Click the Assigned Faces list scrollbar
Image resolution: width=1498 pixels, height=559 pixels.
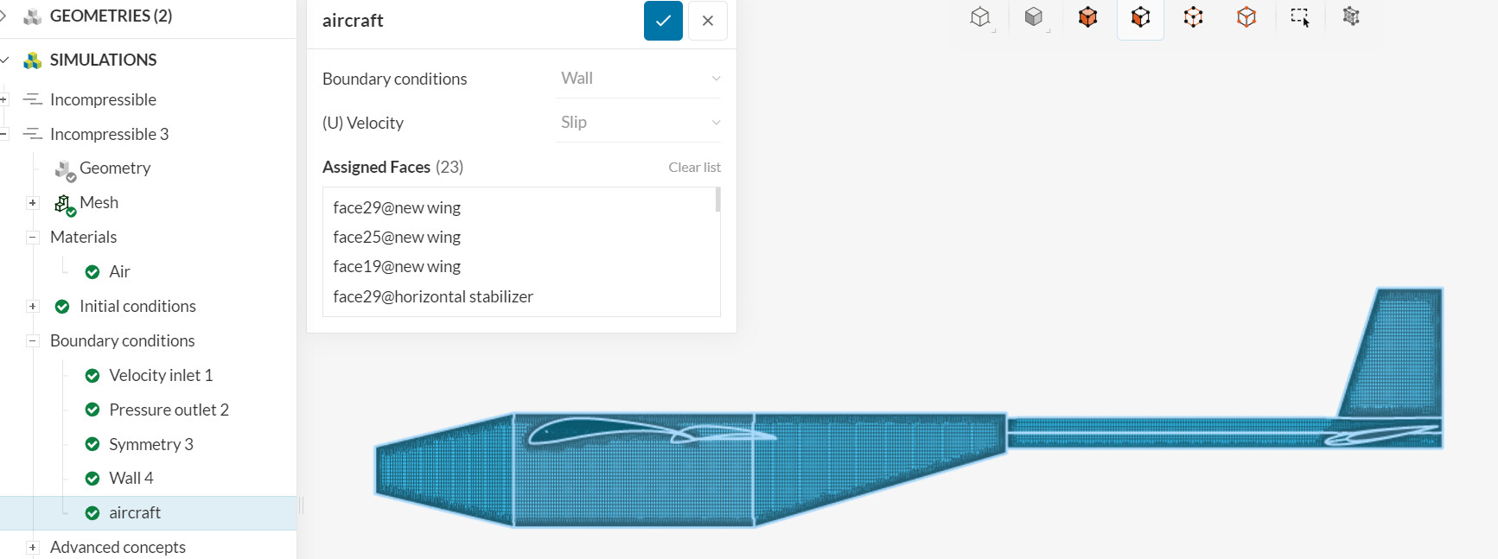(x=717, y=200)
